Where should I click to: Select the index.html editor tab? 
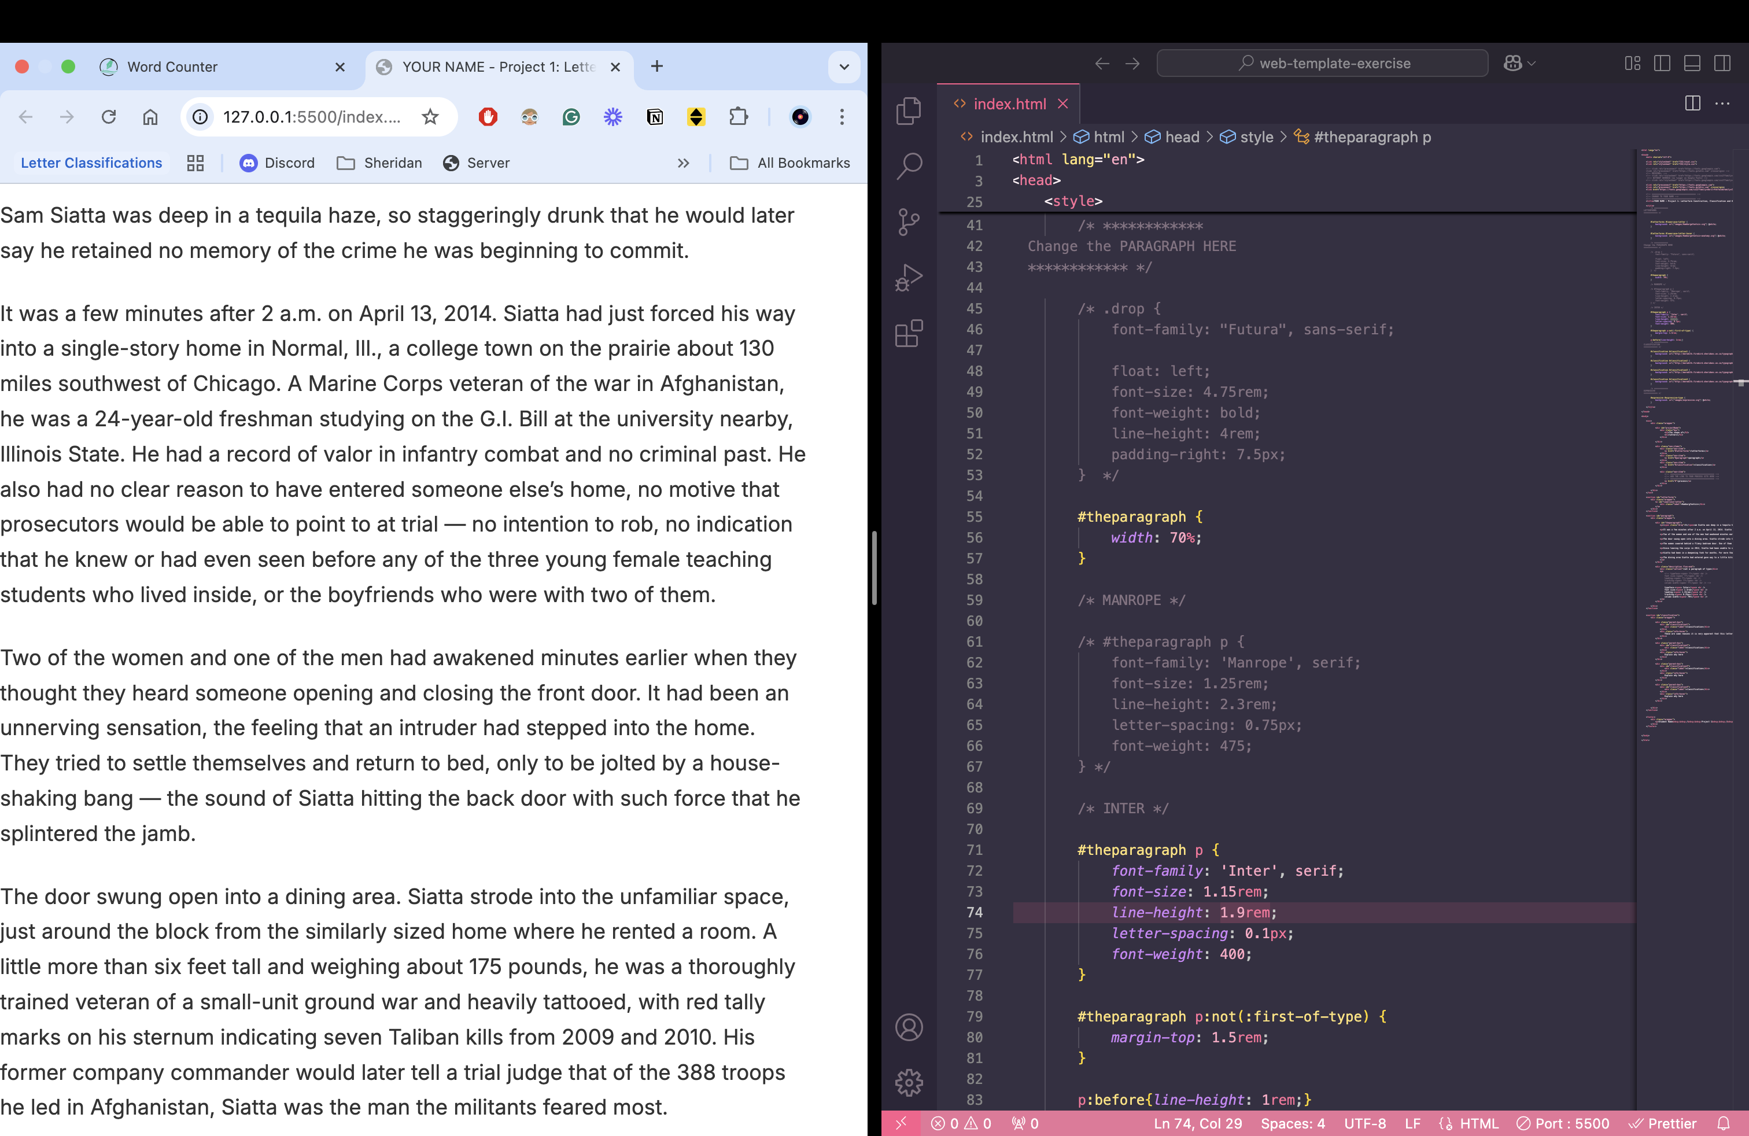(1009, 104)
